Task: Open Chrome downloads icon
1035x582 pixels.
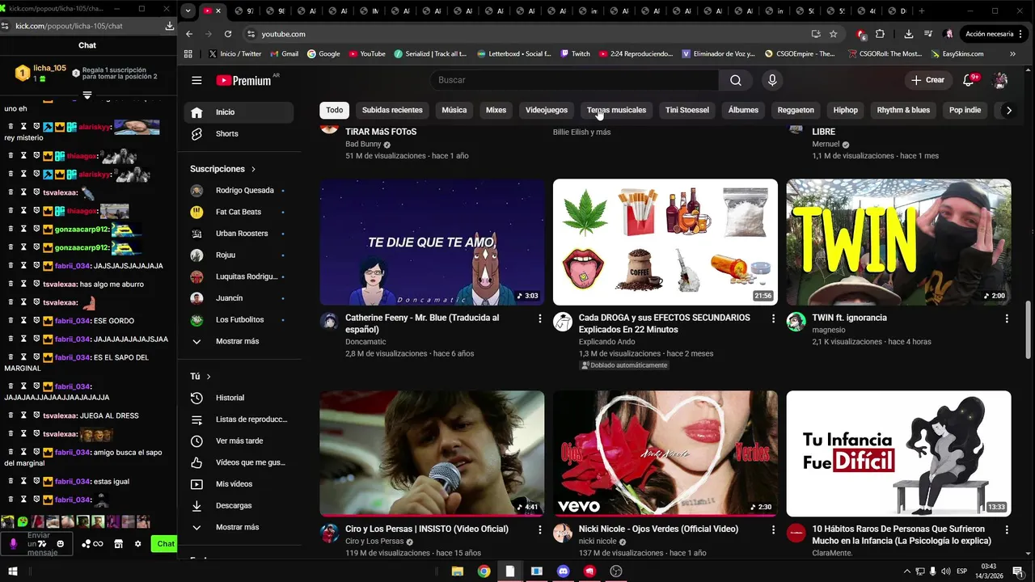Action: (909, 34)
